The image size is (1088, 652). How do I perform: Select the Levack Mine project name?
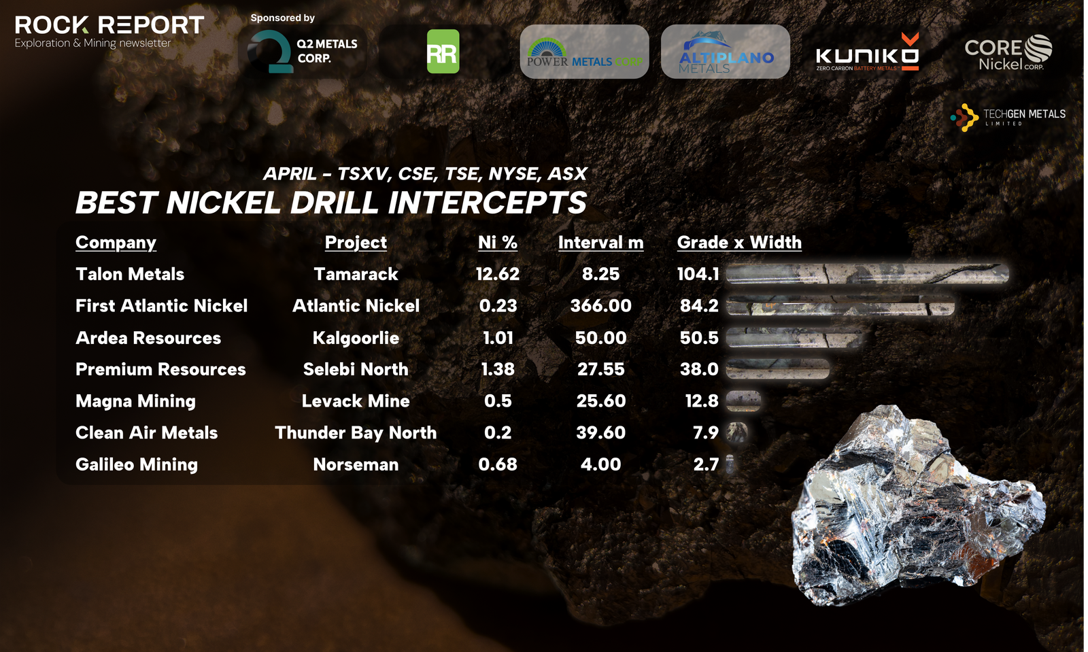[x=356, y=401]
